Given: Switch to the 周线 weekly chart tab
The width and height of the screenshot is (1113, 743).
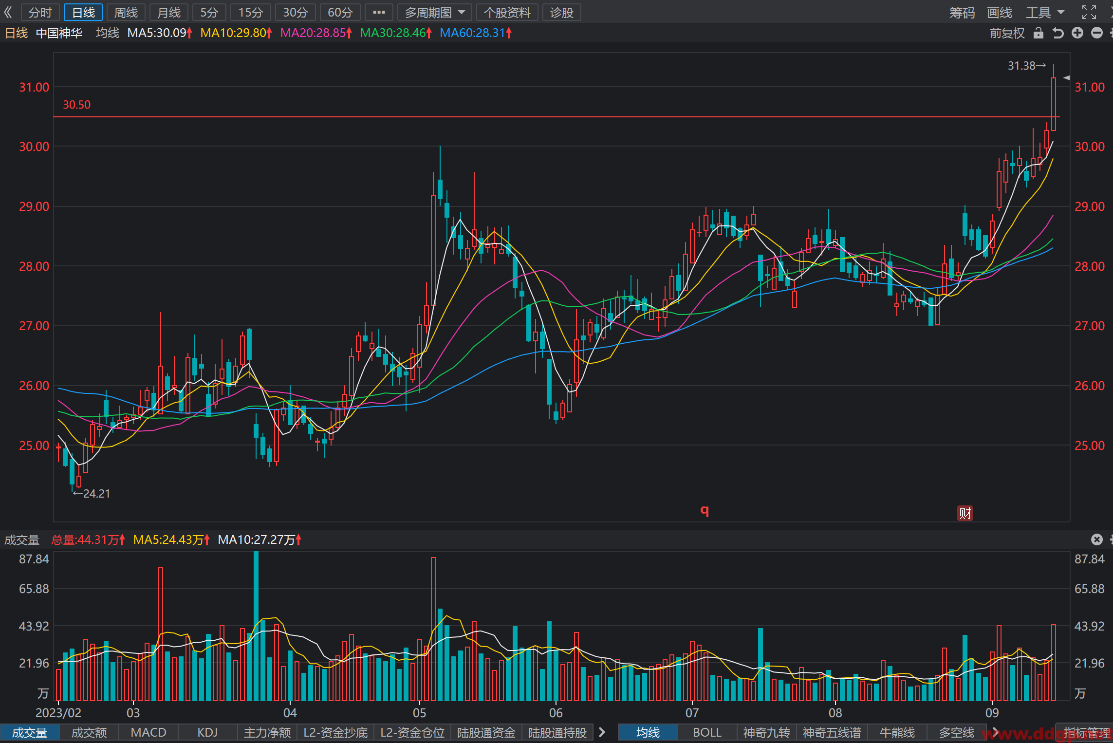Looking at the screenshot, I should (126, 12).
